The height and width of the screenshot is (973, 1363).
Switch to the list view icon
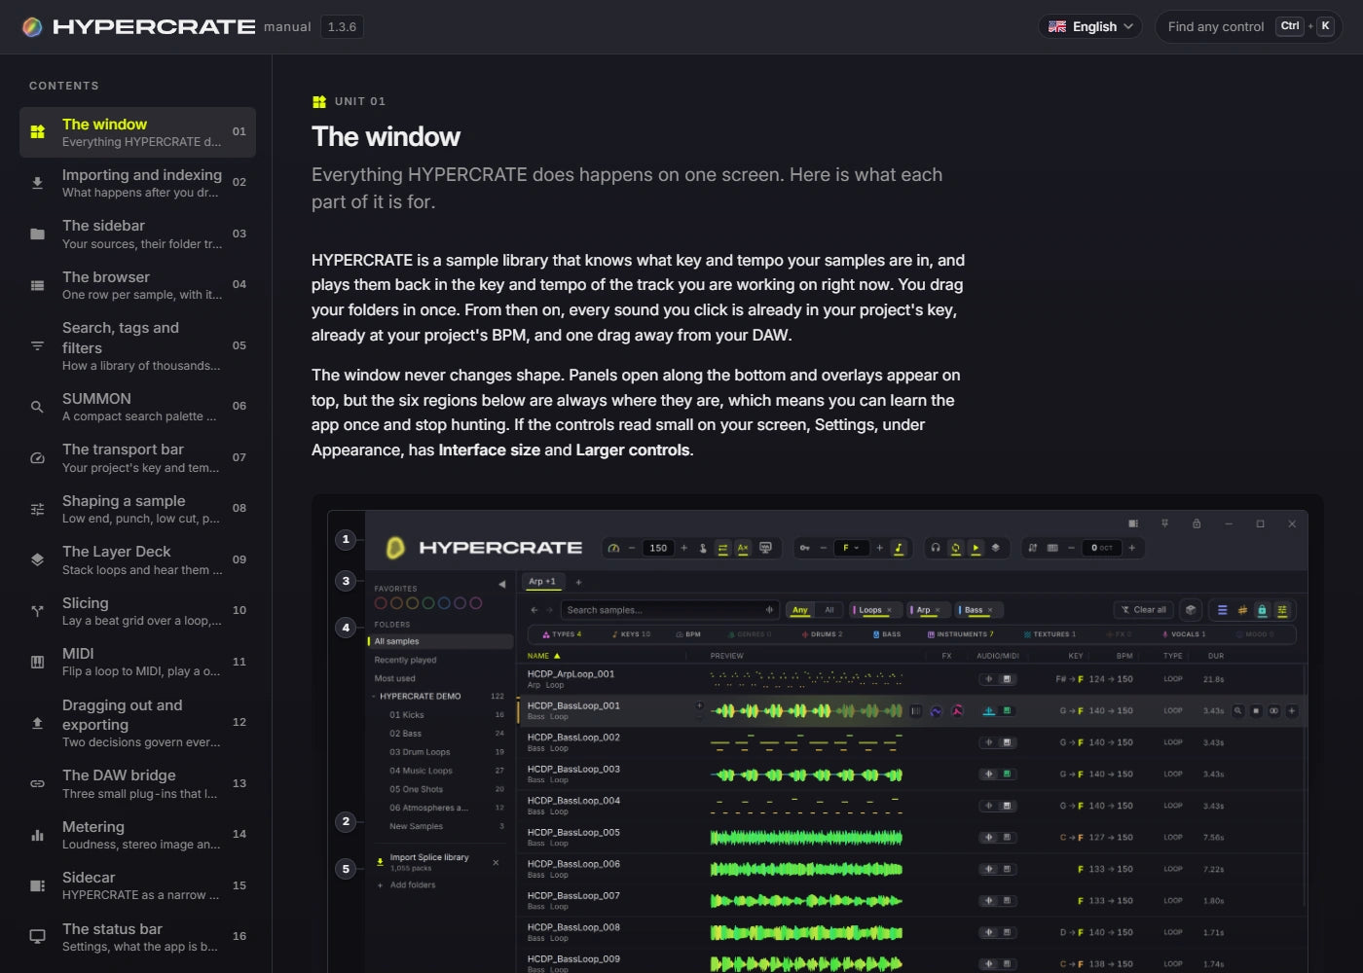click(x=1223, y=610)
